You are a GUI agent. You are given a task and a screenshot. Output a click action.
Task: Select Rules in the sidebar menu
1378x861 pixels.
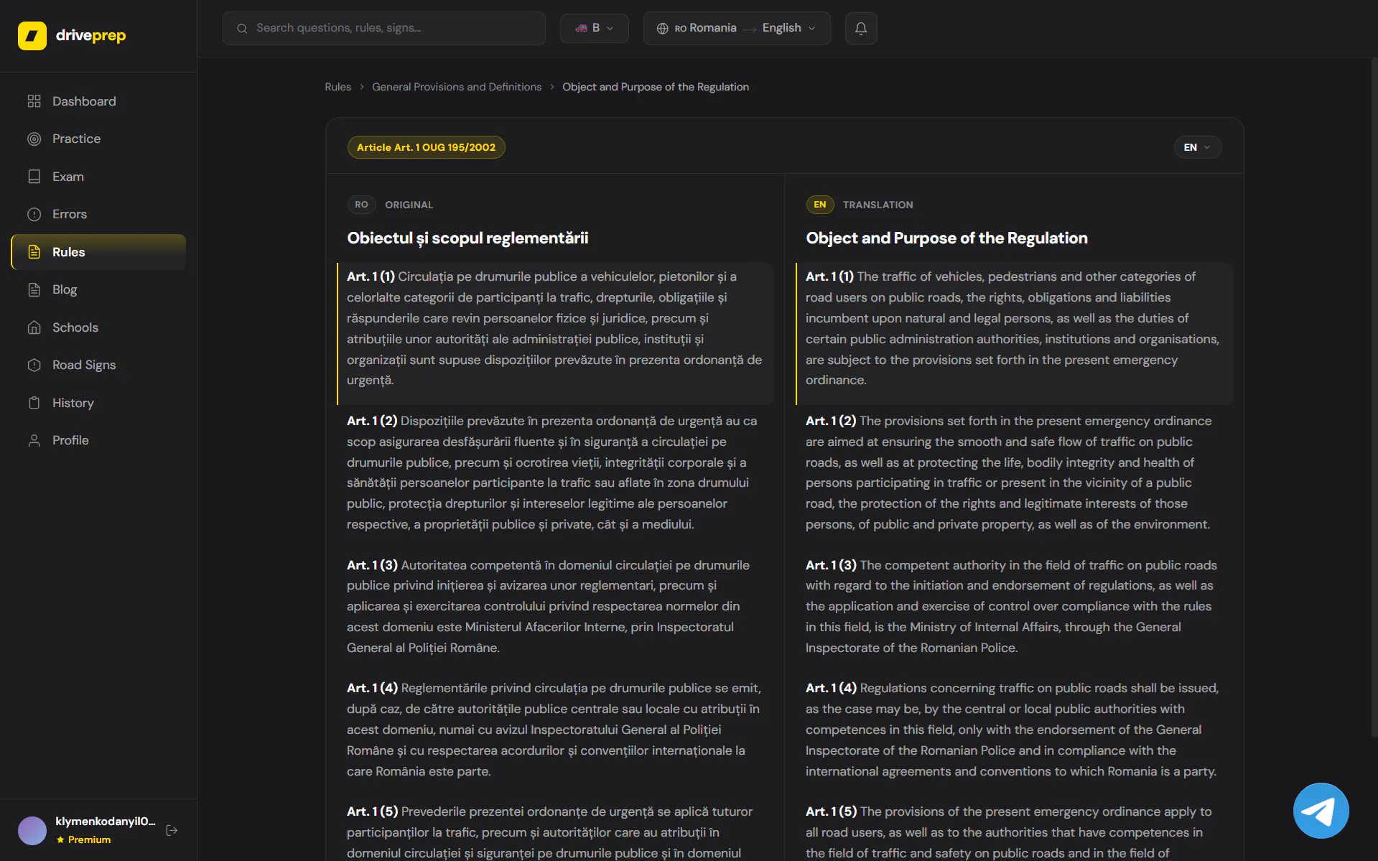click(x=98, y=252)
